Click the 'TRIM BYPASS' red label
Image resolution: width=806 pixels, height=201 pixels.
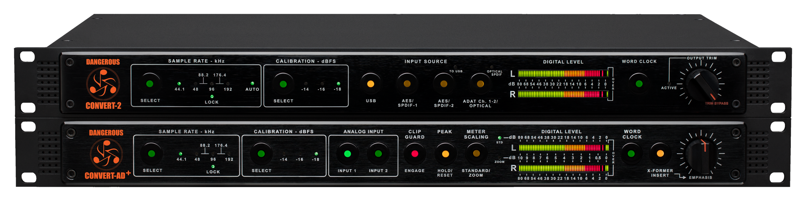tap(716, 104)
